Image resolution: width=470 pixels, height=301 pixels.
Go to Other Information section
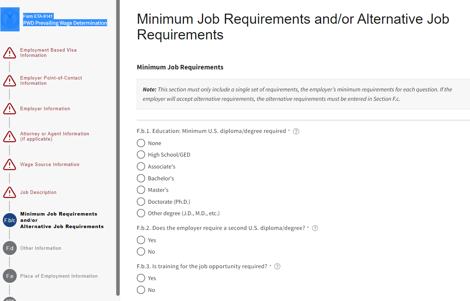(40, 248)
